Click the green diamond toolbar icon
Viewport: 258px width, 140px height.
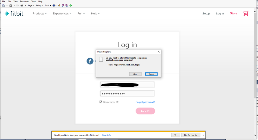pyautogui.click(x=71, y=5)
